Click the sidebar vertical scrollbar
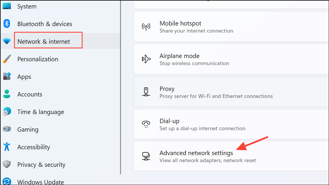The image size is (329, 185). (x=121, y=87)
